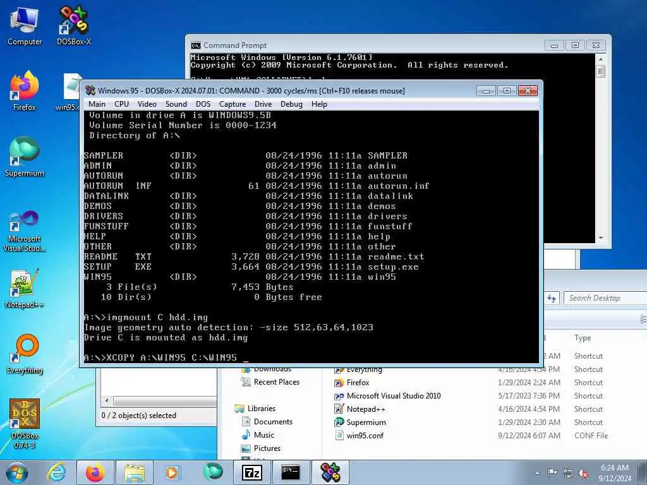Click the refresh button beside search box
Screen dimensions: 647x485
tap(552, 298)
